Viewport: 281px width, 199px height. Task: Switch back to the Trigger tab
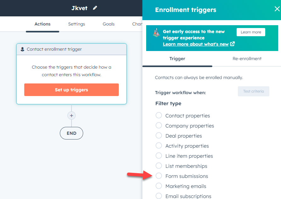pyautogui.click(x=177, y=59)
